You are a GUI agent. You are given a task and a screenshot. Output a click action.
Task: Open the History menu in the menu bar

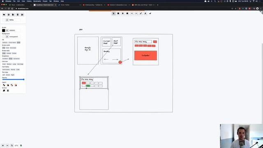(29, 1)
